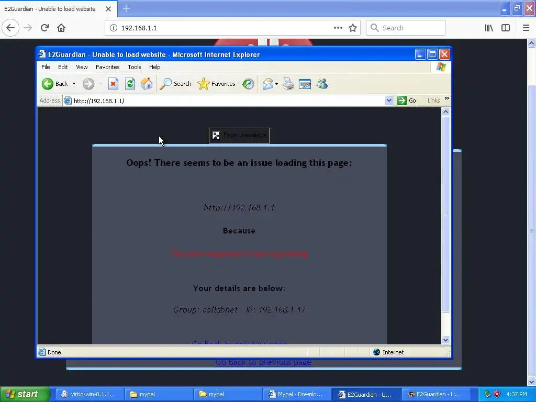Screen dimensions: 536x402
Task: Refresh the page in Internet Explorer
Action: tap(130, 84)
